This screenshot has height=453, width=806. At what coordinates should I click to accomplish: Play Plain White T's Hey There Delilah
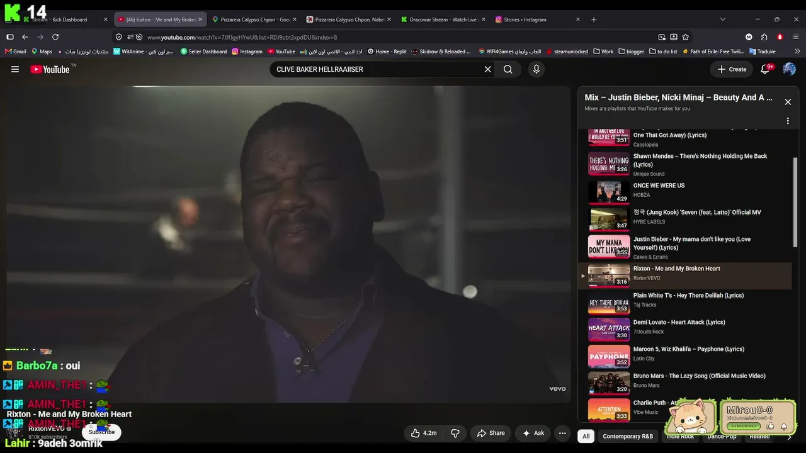(684, 303)
